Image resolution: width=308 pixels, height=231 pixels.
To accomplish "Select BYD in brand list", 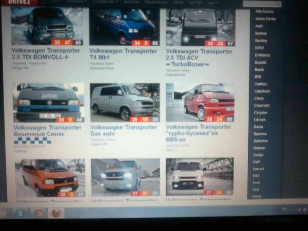I will pos(258,77).
